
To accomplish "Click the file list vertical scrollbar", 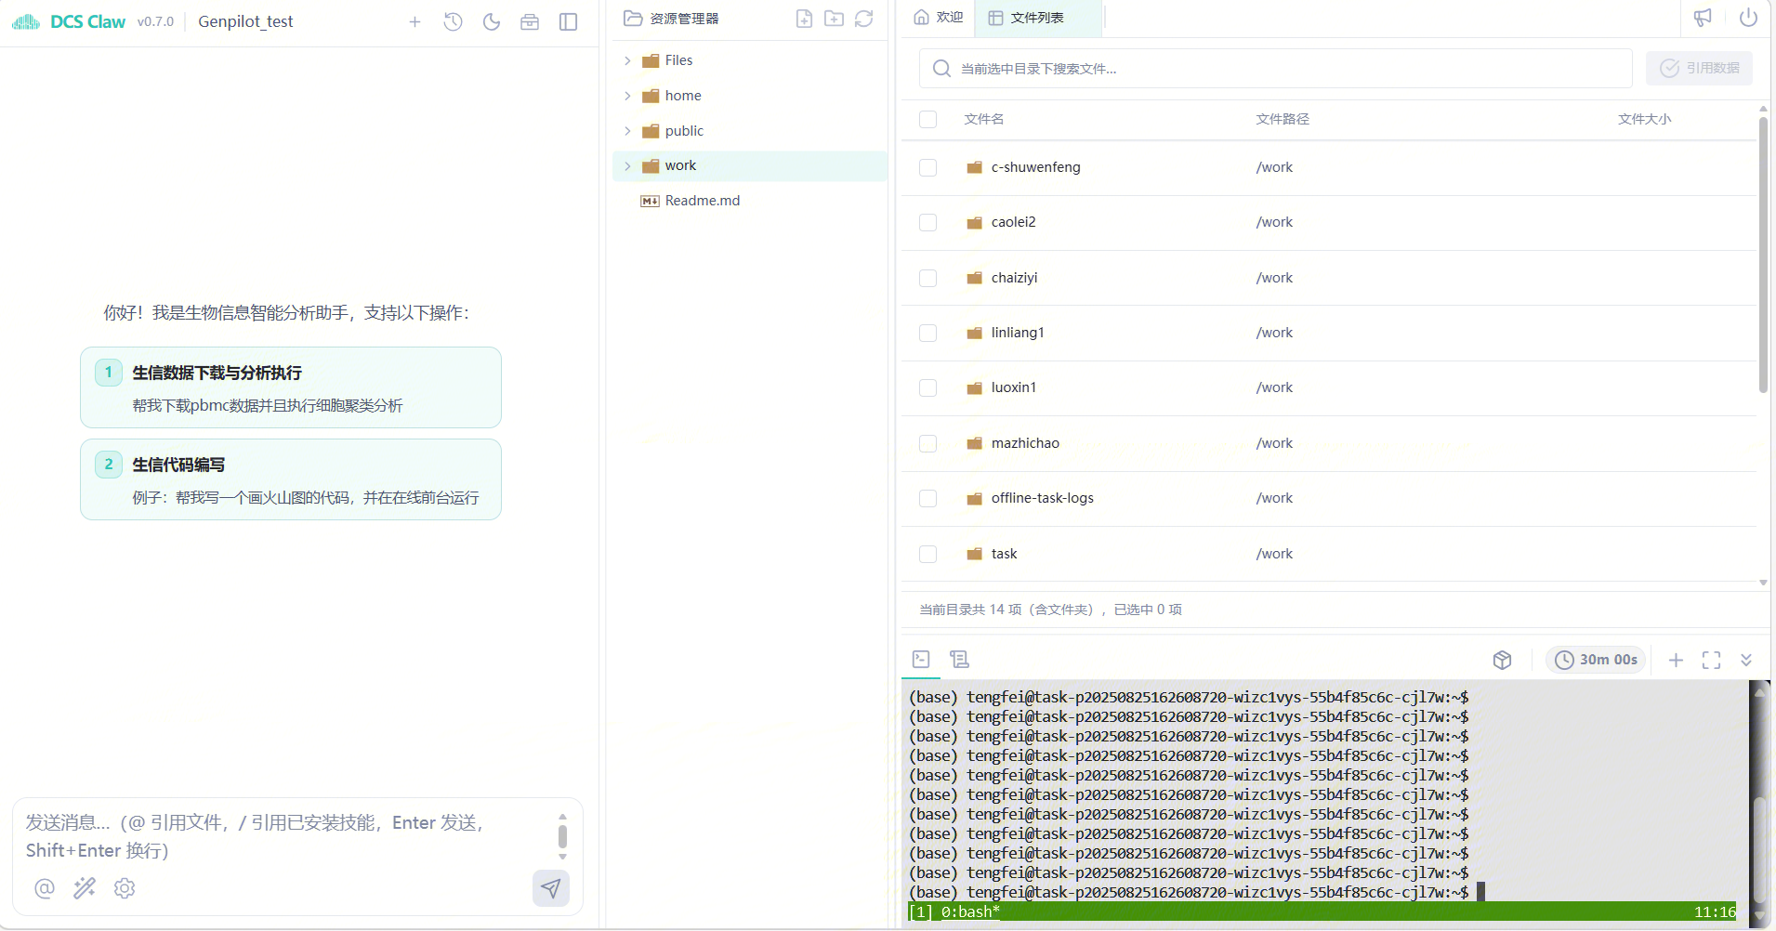I will pos(1763,254).
